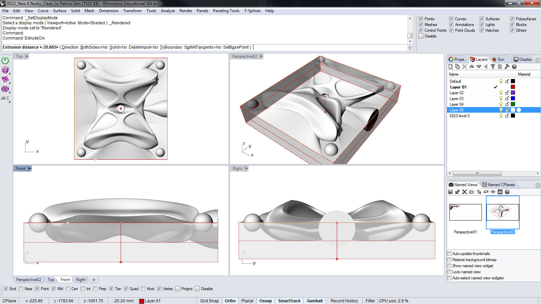
Task: Open the Top viewport title dropdown arrow
Action: (27, 56)
